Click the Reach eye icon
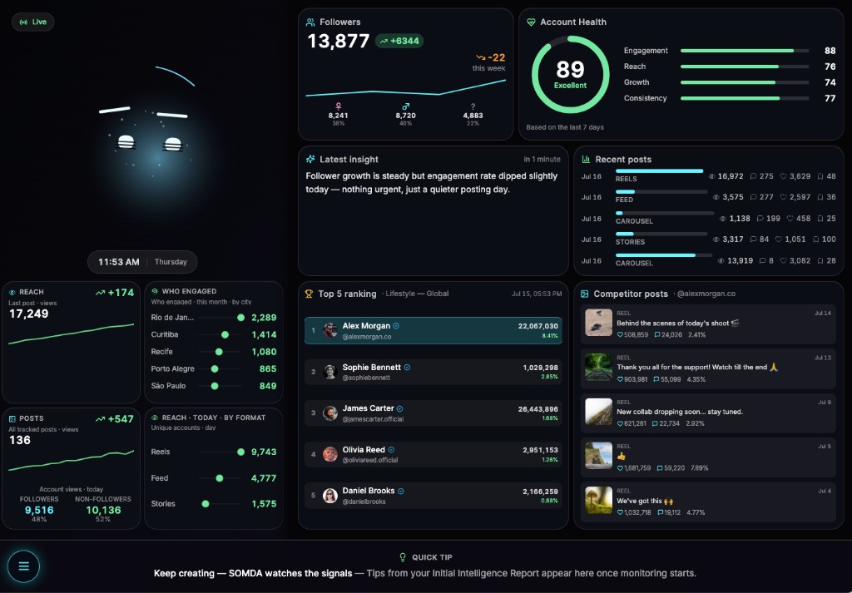This screenshot has height=593, width=852. click(12, 292)
